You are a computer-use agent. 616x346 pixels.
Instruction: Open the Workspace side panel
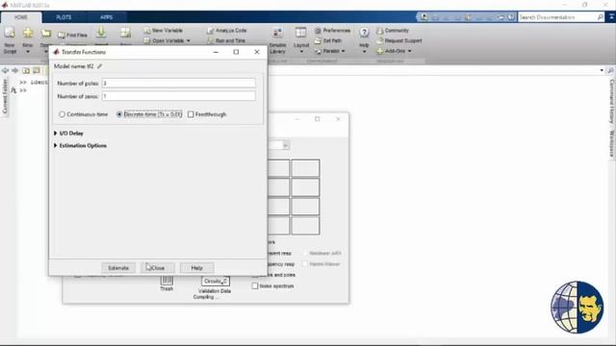tap(612, 144)
